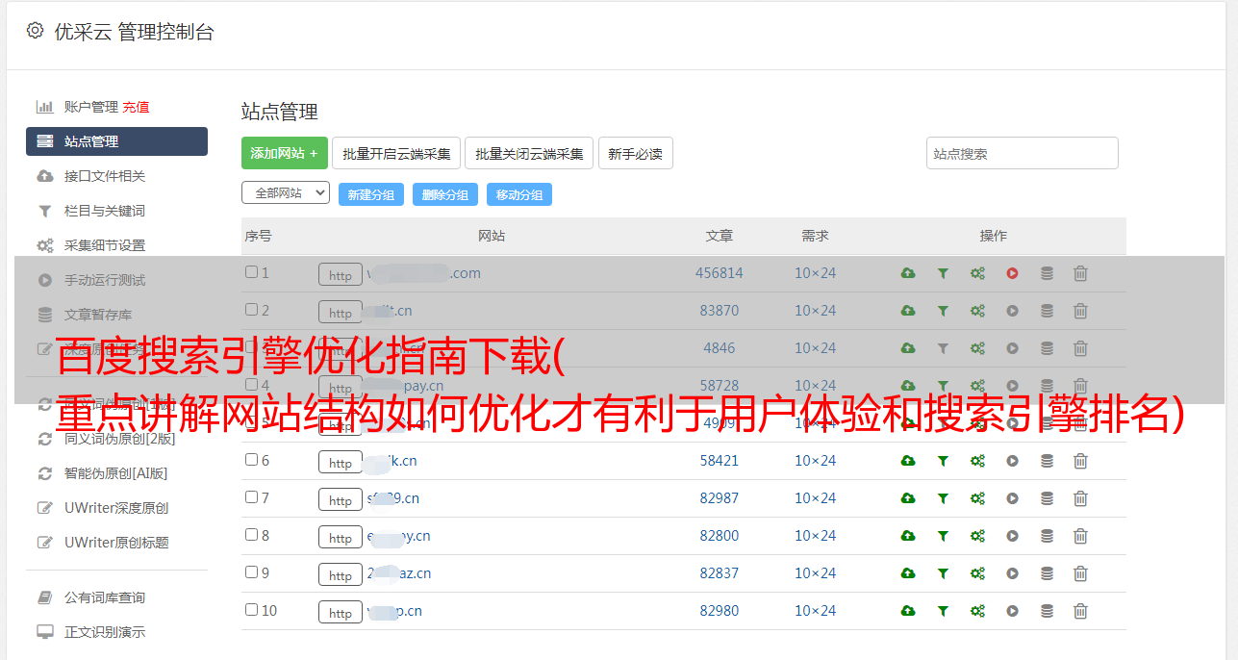Image resolution: width=1238 pixels, height=660 pixels.
Task: Select the checkbox of row 7
Action: click(251, 497)
